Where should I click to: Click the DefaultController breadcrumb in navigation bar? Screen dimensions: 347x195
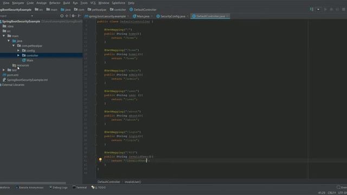click(x=143, y=10)
